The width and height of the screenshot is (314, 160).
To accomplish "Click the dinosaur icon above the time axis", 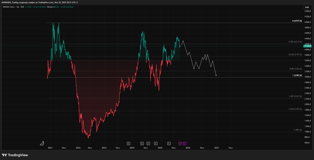I will coord(42,143).
